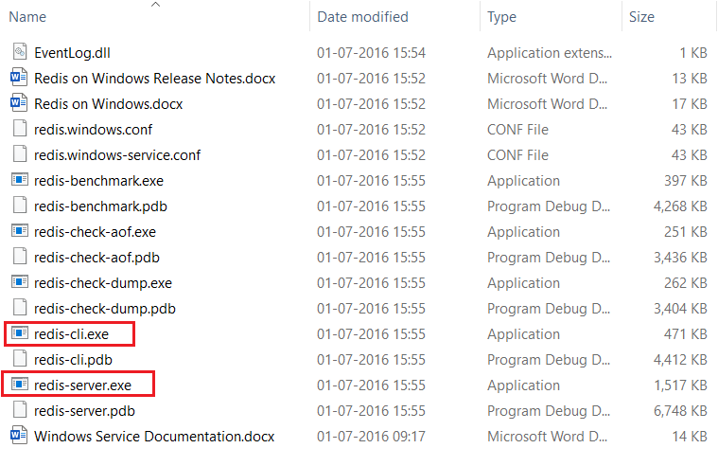The height and width of the screenshot is (466, 718).
Task: Click the 3,404 KB size cell
Action: tap(680, 309)
